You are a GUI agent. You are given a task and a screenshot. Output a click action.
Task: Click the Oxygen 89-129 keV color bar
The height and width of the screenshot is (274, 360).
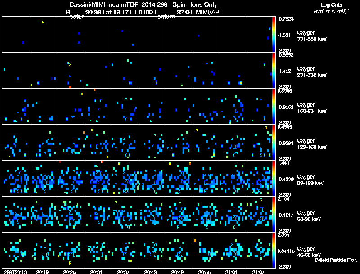tap(274, 178)
